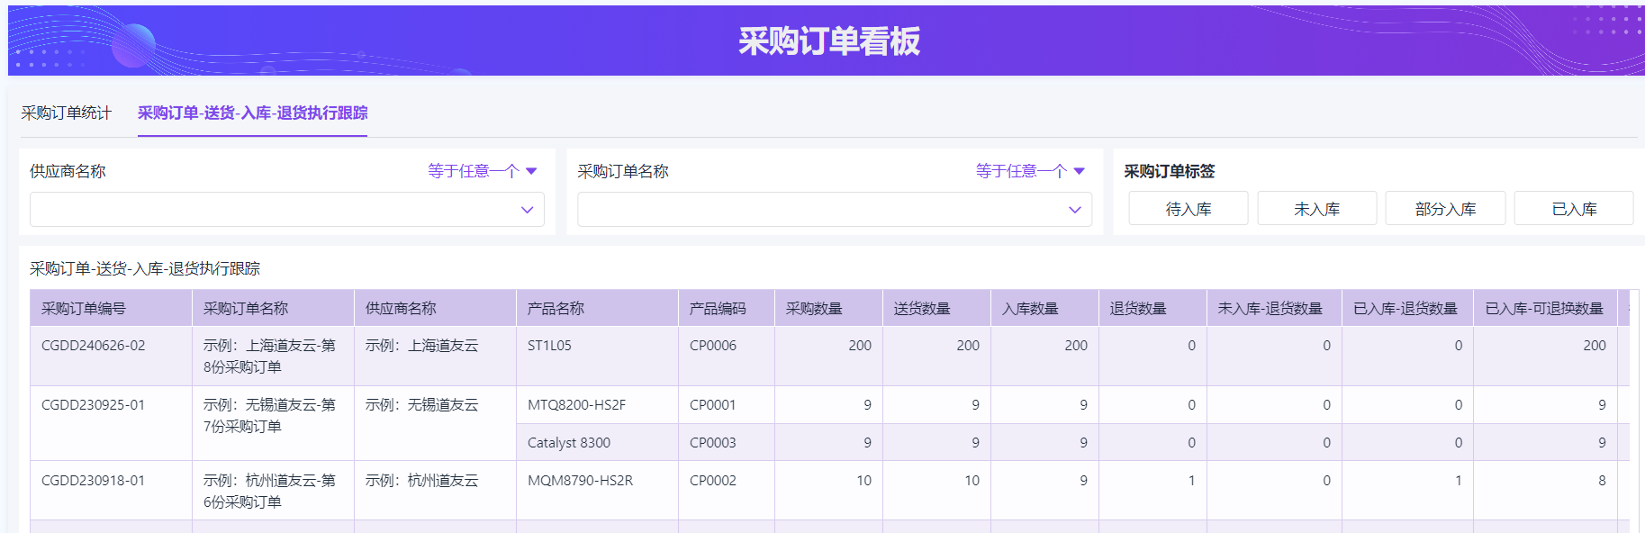Viewport: 1645px width, 533px height.
Task: Click 采购订单编号 column header
Action: pos(111,308)
